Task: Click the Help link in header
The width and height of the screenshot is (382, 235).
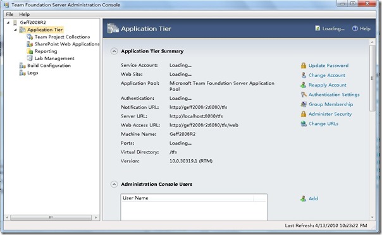Action: [x=365, y=28]
